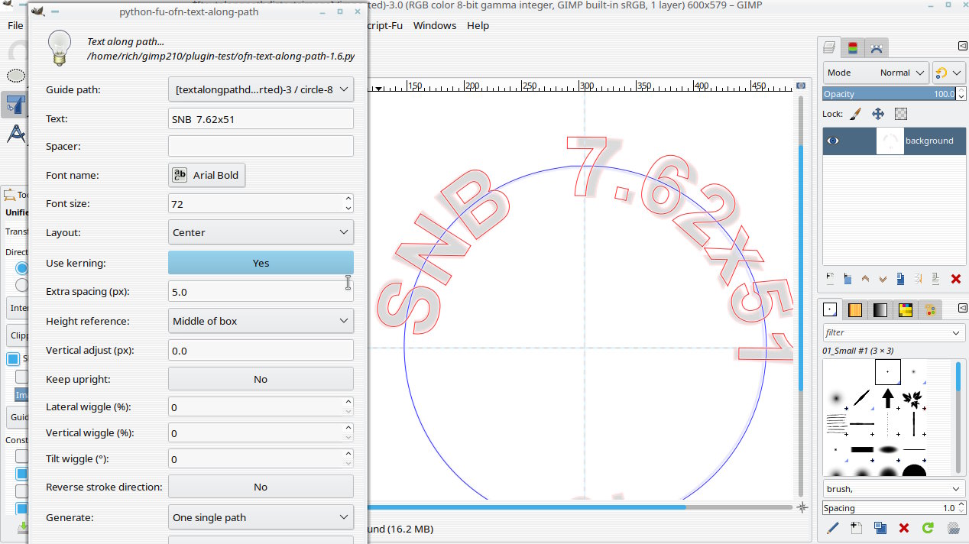This screenshot has width=969, height=544.
Task: Open the Brushes tab
Action: tap(829, 309)
